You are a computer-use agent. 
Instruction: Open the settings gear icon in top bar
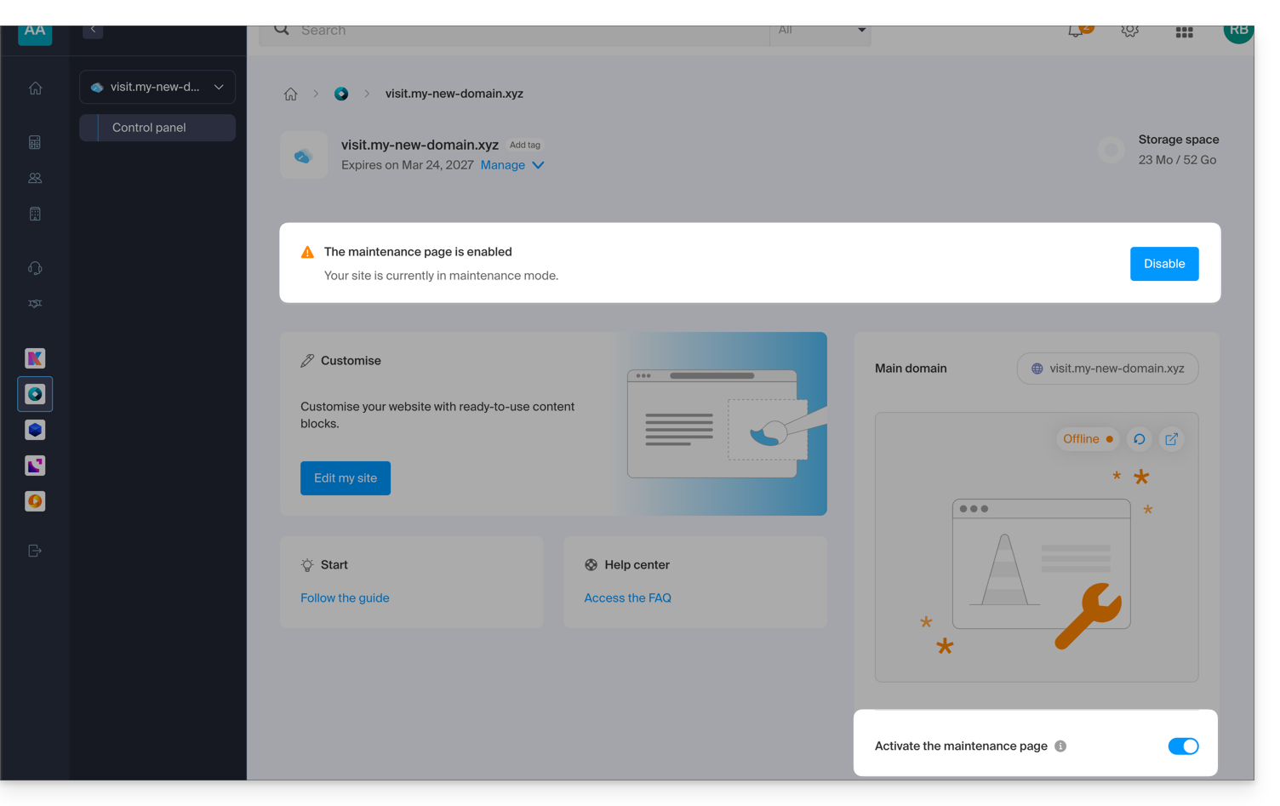point(1129,31)
